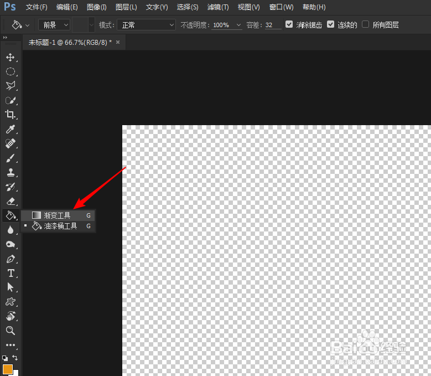Open the 帮助(H) menu
This screenshot has height=376, width=431.
(x=314, y=7)
